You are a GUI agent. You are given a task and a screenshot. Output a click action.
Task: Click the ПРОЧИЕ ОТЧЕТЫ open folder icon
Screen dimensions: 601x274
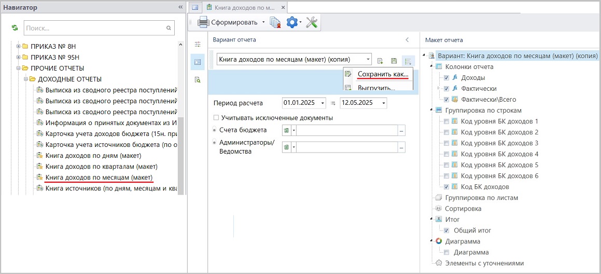(25, 68)
